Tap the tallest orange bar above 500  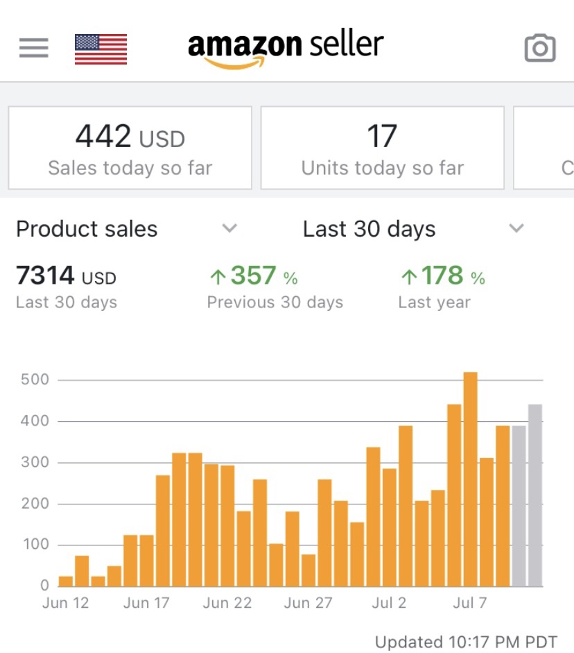(471, 480)
